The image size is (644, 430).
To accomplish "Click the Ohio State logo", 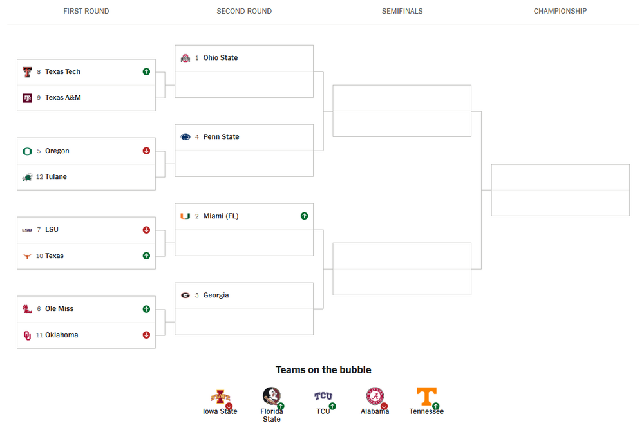I will [185, 58].
